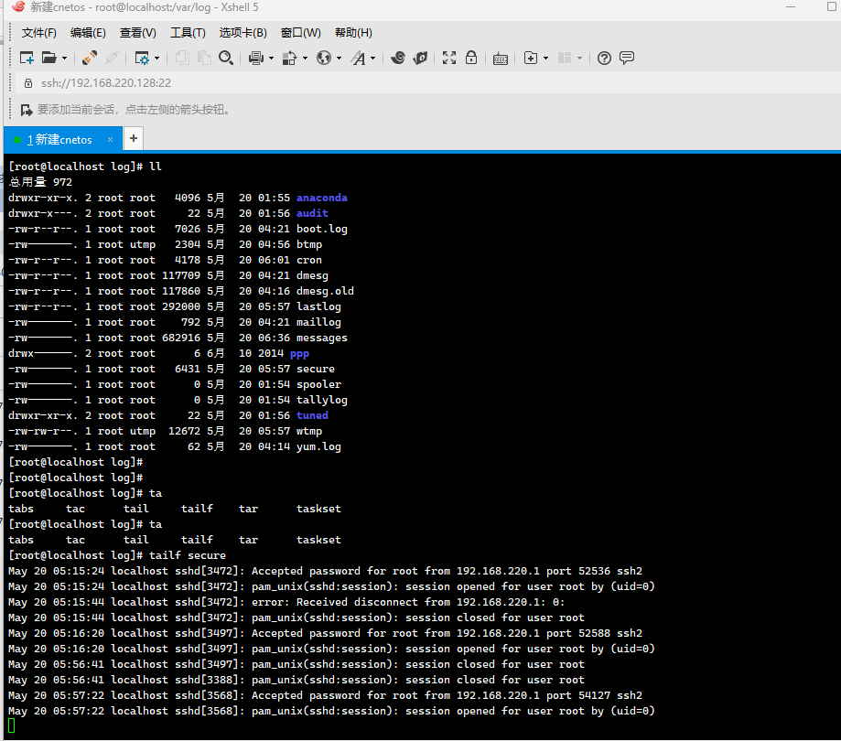The width and height of the screenshot is (841, 741).
Task: Click the padlock Lock screen toolbar icon
Action: [471, 58]
